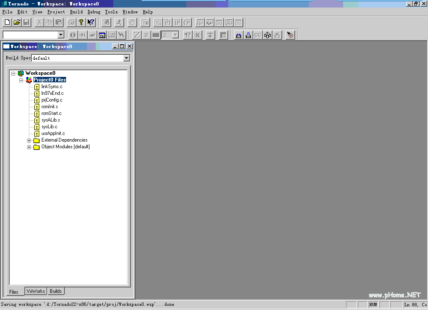Click the New file toolbar icon
The height and width of the screenshot is (310, 428).
8,23
